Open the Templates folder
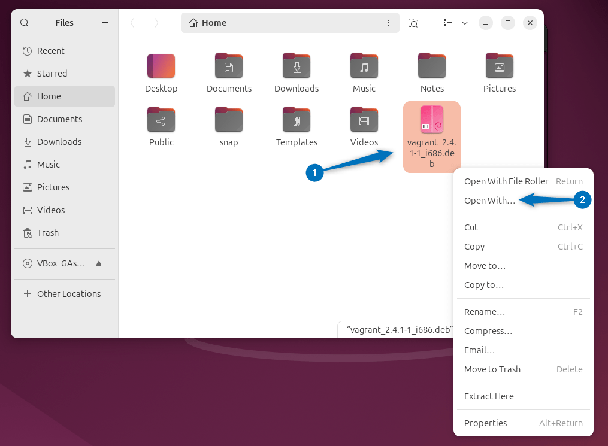This screenshot has height=446, width=608. (x=297, y=120)
